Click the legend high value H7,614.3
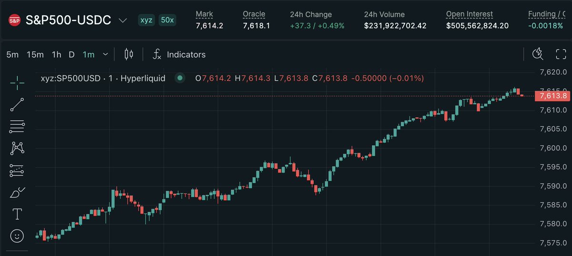 click(253, 78)
